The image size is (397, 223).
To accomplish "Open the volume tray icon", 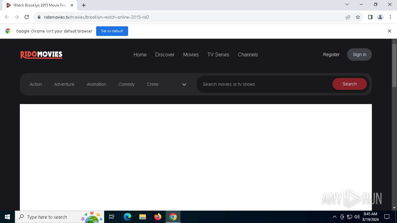I will pos(357,217).
